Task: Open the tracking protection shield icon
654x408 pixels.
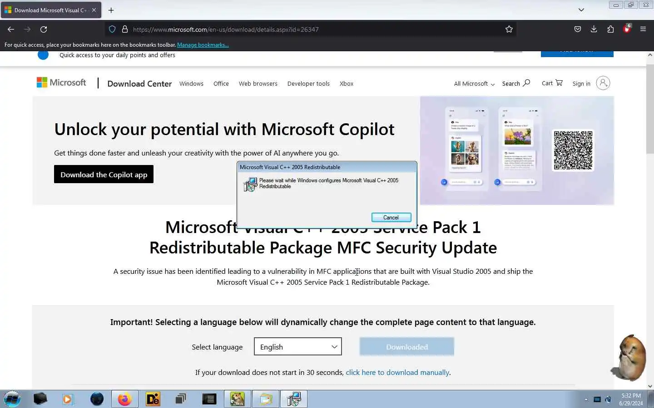Action: pyautogui.click(x=112, y=29)
